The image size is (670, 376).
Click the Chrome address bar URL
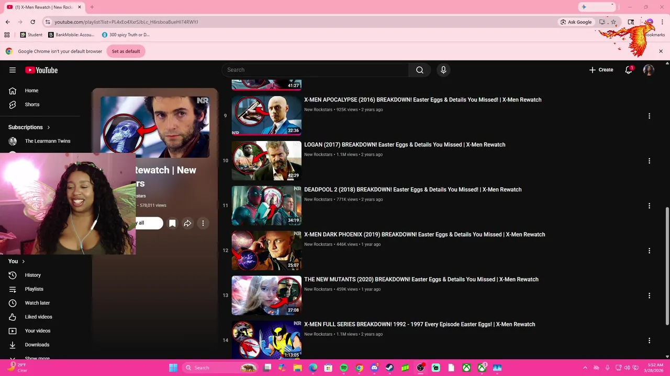126,22
